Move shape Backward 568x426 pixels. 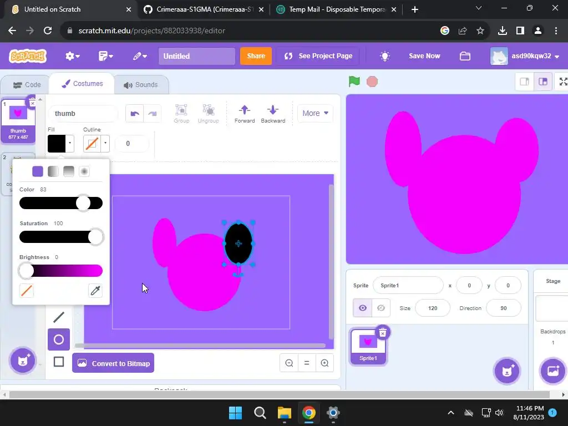click(273, 113)
